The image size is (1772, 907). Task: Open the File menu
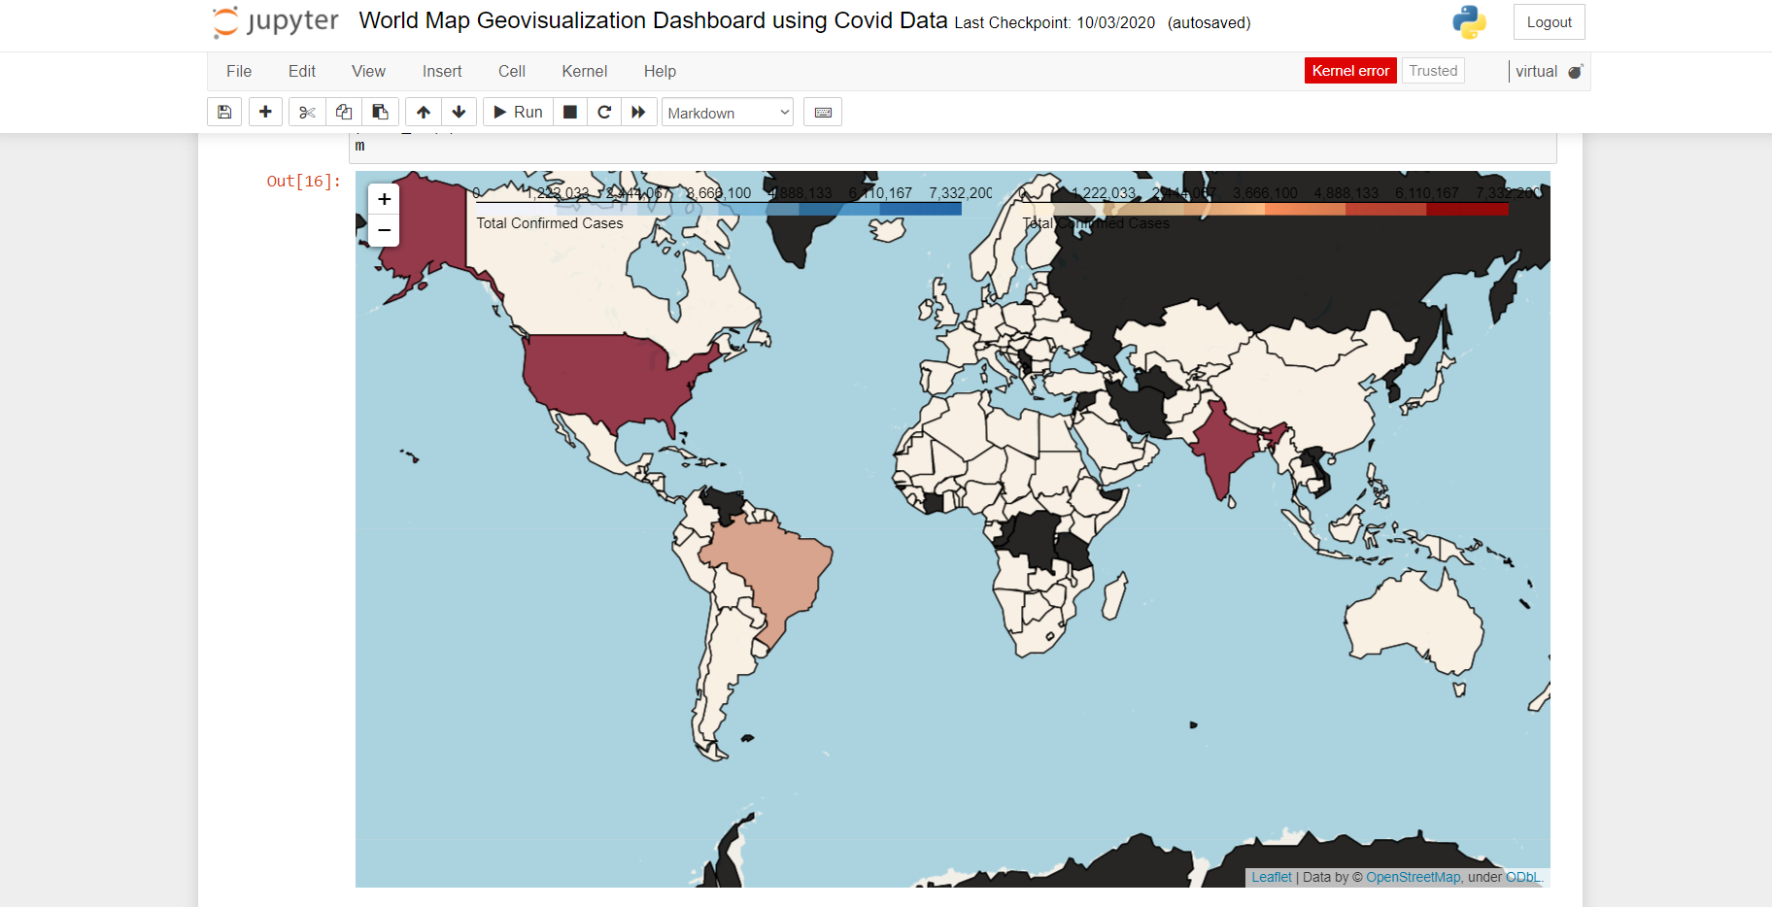tap(239, 71)
